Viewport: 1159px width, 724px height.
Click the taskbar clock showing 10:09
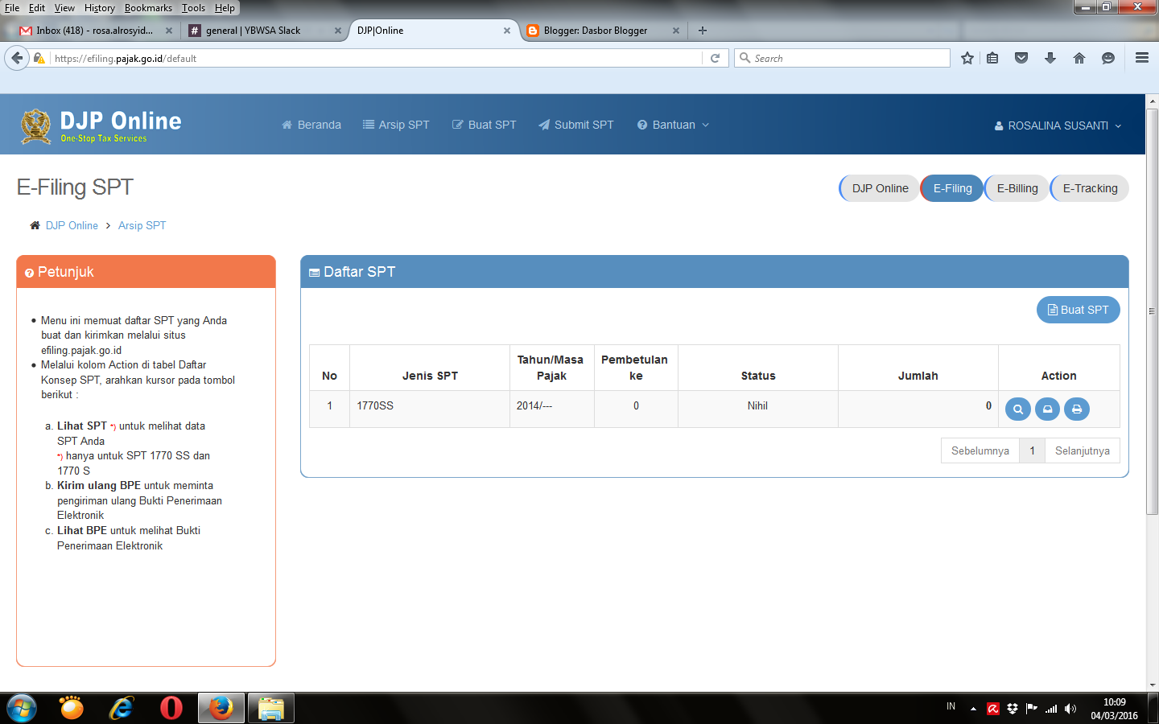click(1115, 709)
